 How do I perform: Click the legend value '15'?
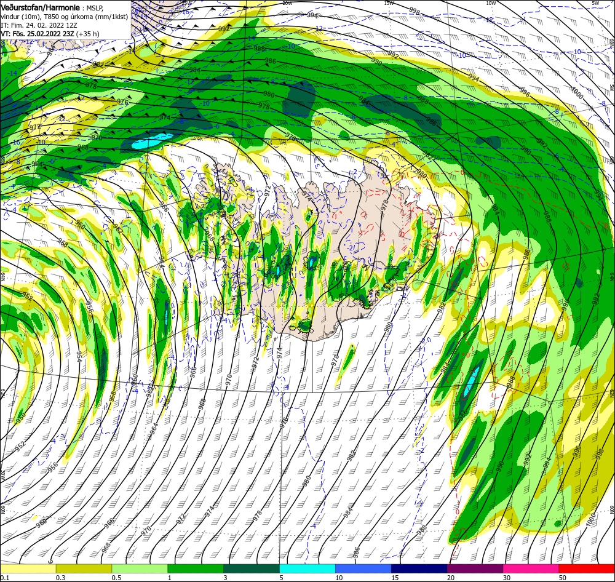click(x=395, y=578)
